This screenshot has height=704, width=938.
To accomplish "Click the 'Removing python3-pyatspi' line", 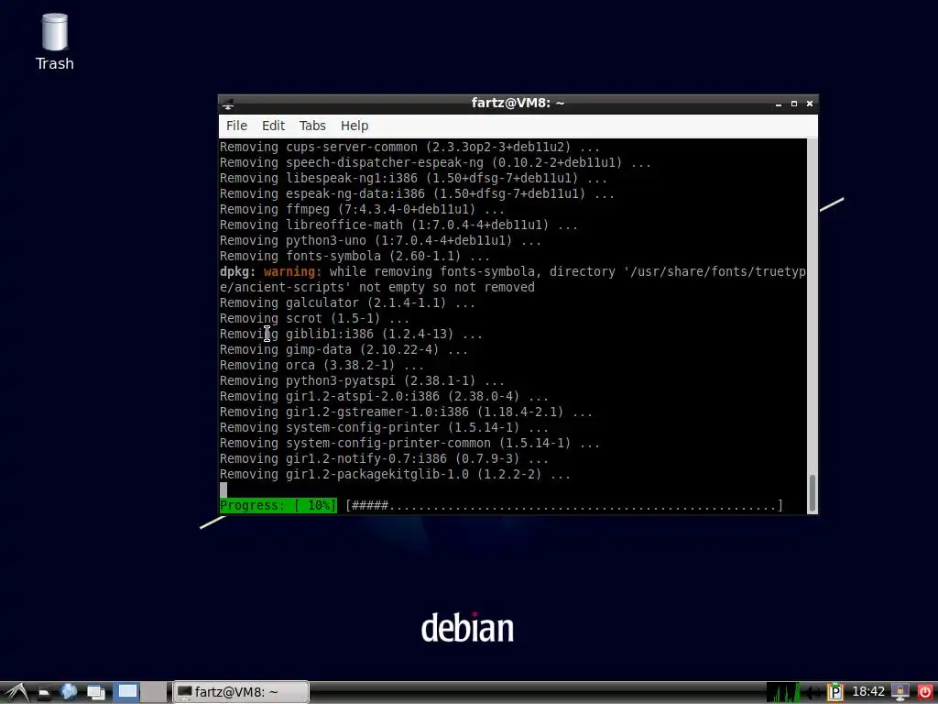I will [362, 380].
